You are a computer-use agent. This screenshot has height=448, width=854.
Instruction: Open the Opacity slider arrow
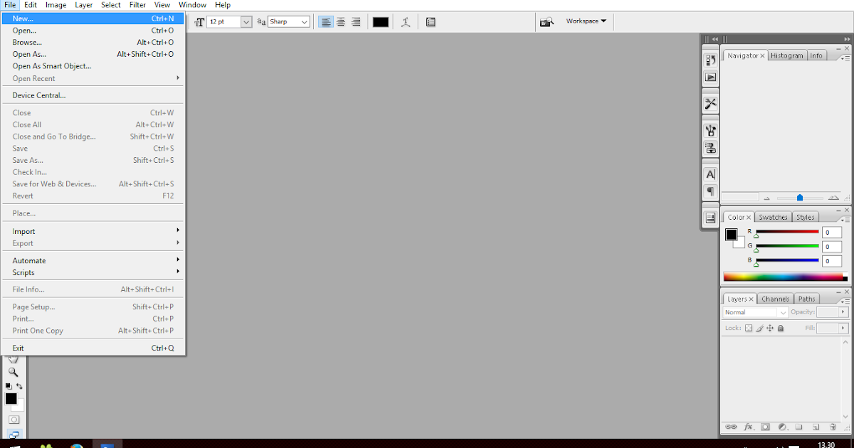click(844, 312)
